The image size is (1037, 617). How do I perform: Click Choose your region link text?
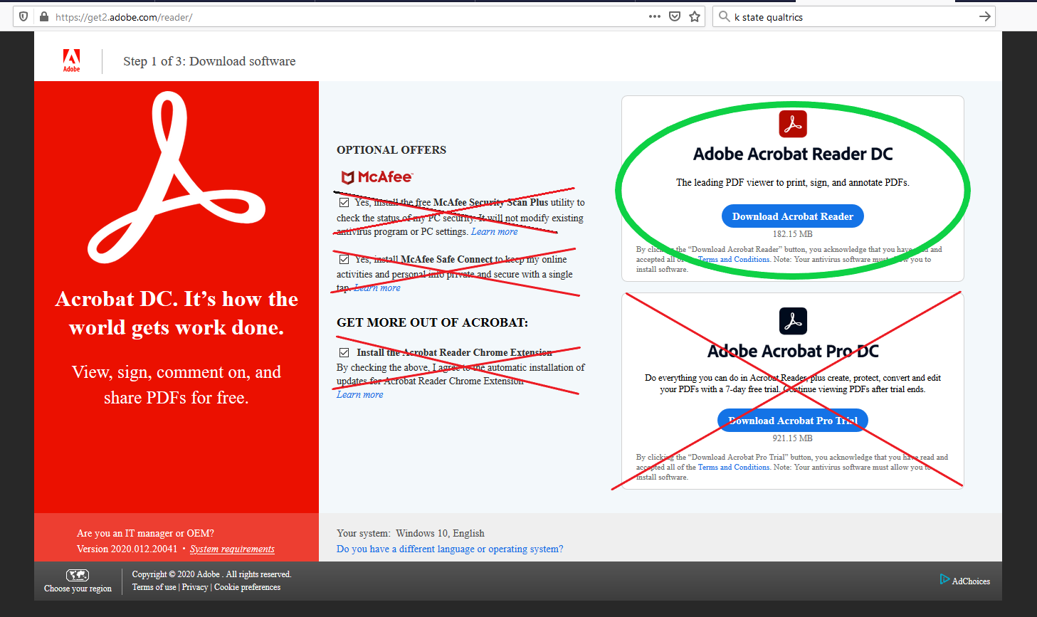78,589
